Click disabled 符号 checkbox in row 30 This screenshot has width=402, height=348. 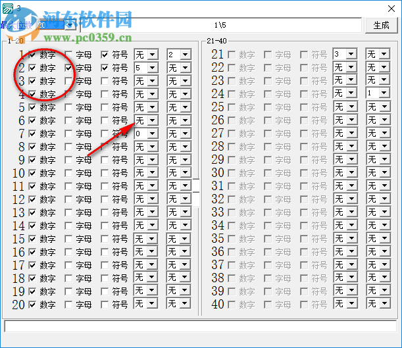click(304, 173)
